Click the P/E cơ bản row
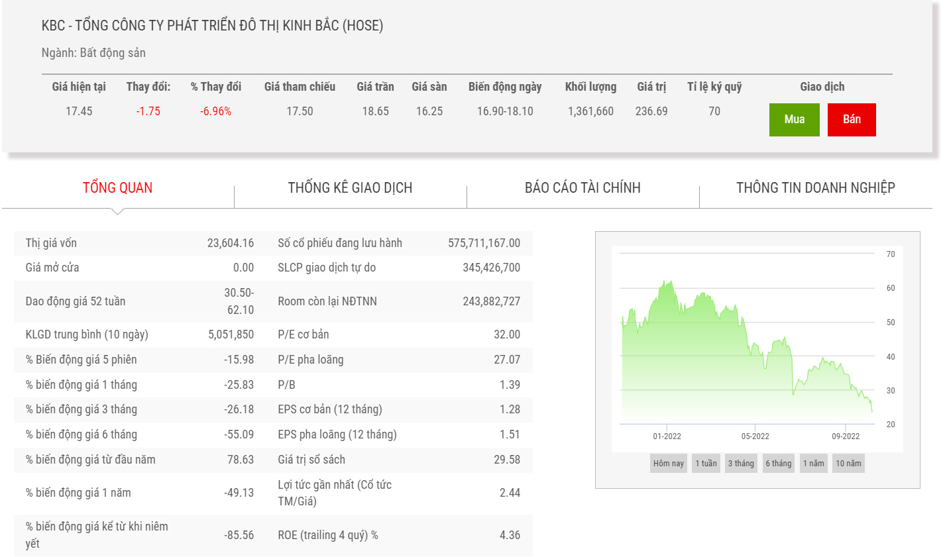The height and width of the screenshot is (557, 945). click(399, 334)
